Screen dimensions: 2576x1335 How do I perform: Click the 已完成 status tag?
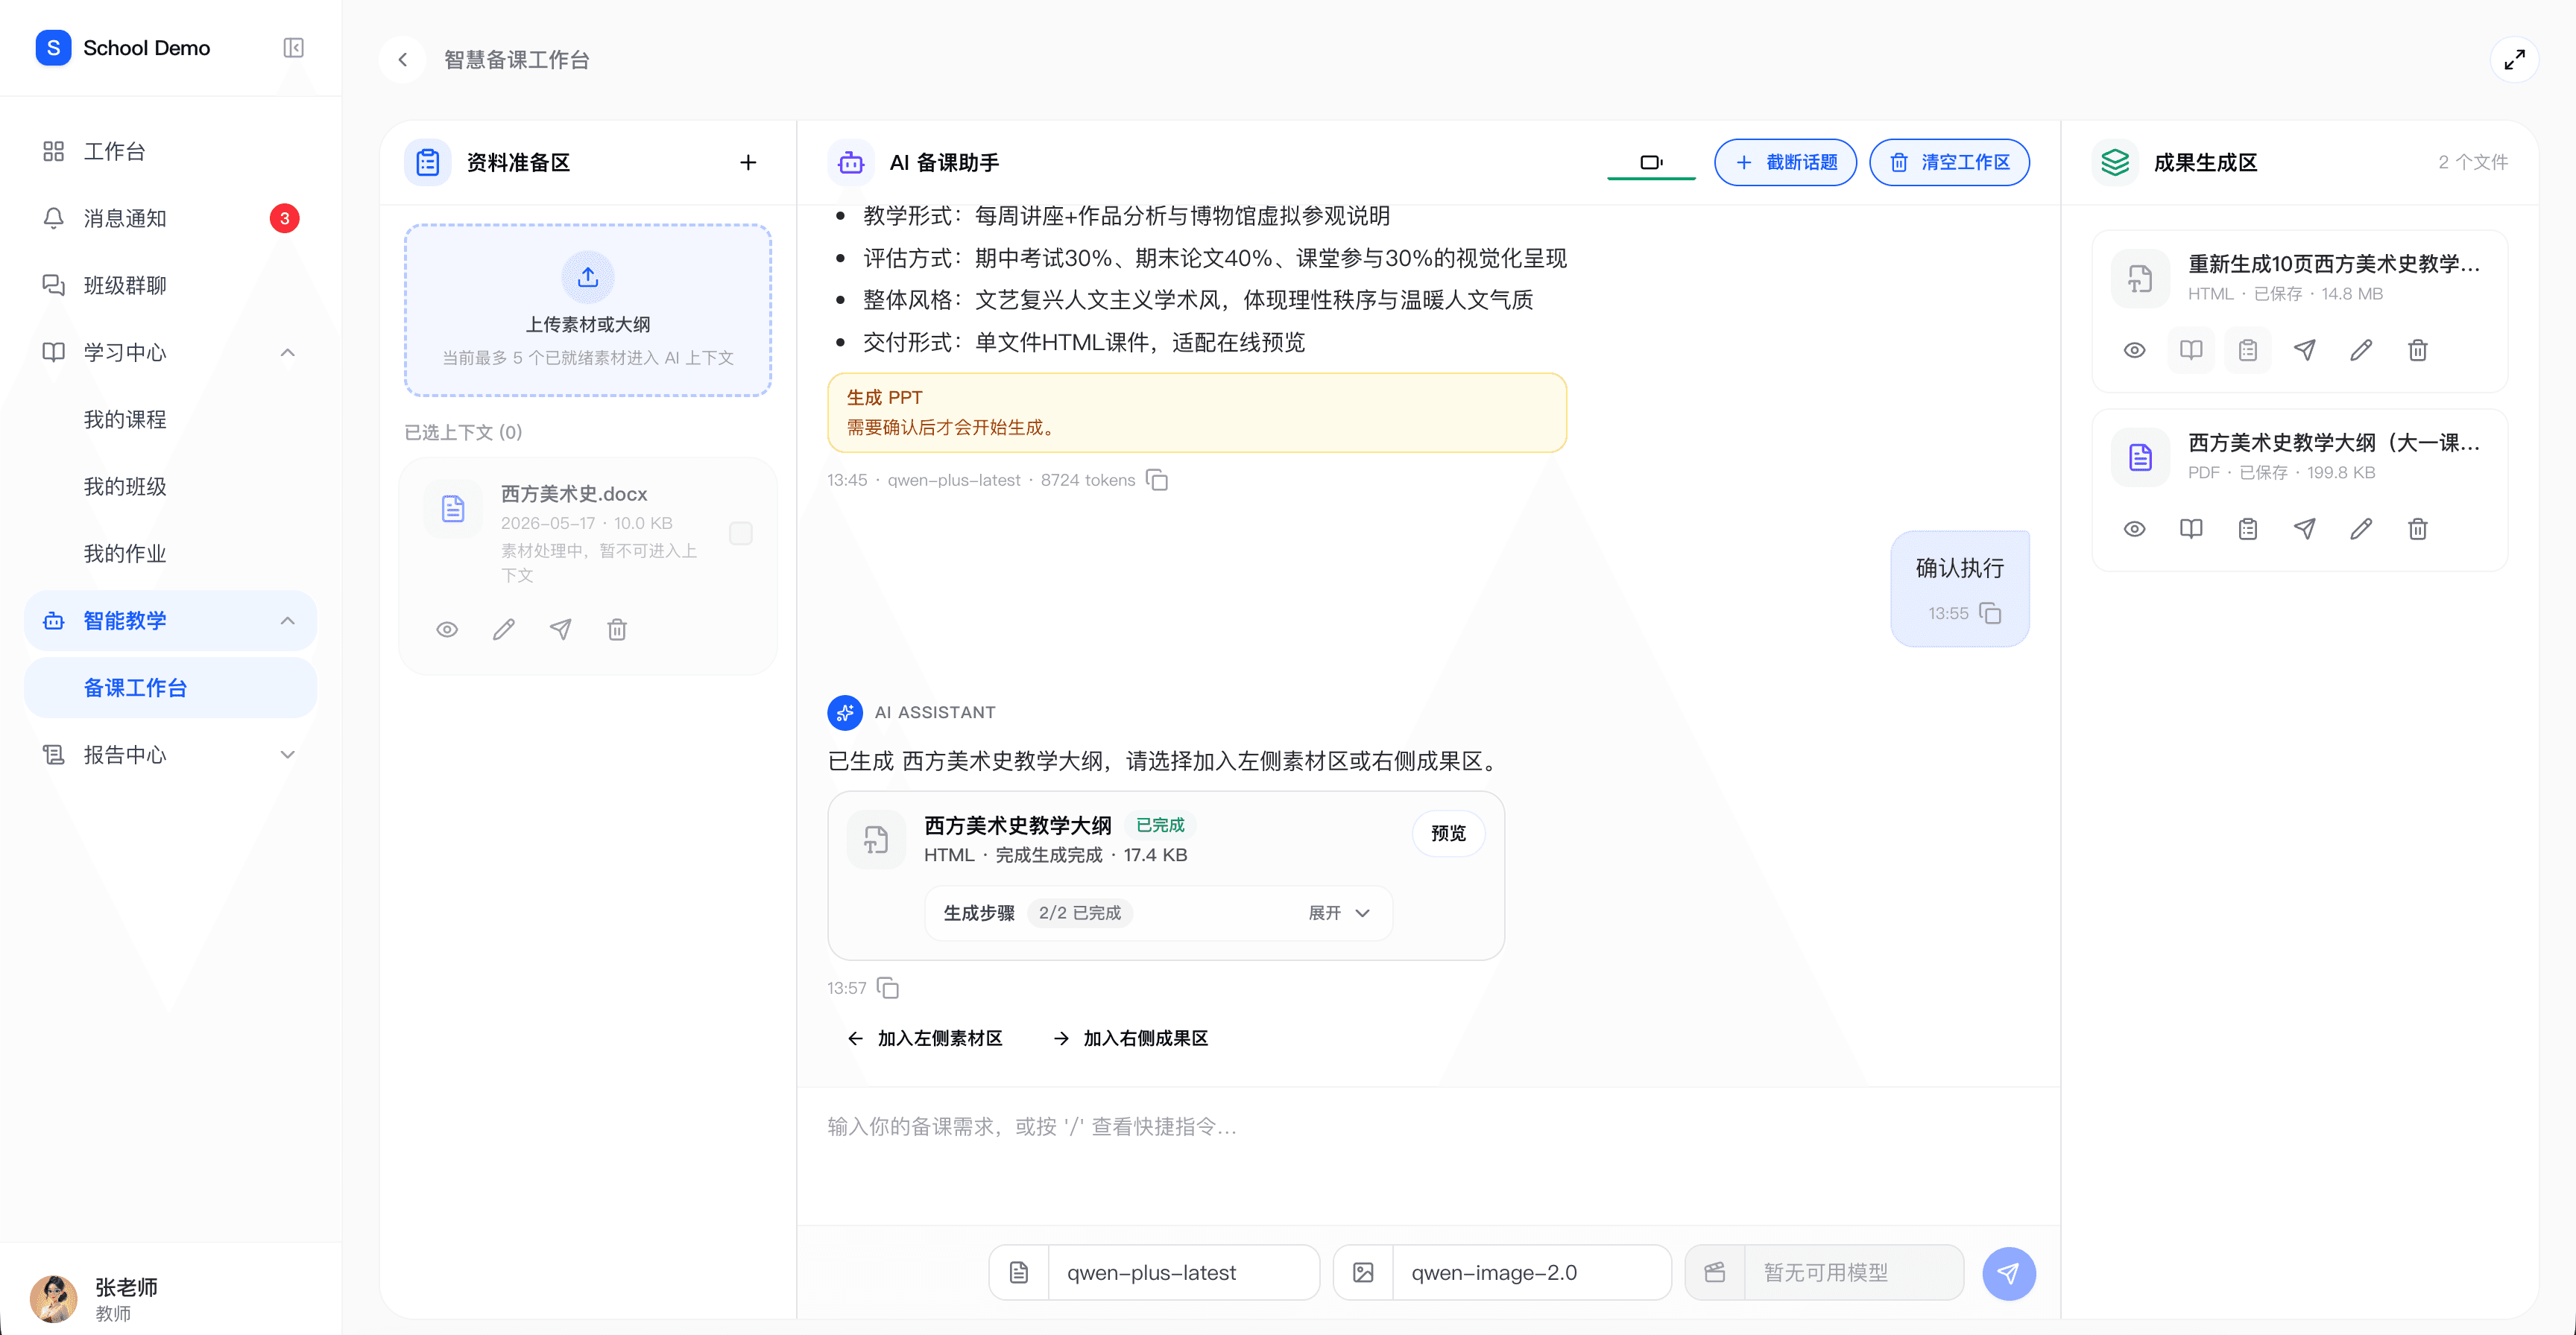(1160, 825)
